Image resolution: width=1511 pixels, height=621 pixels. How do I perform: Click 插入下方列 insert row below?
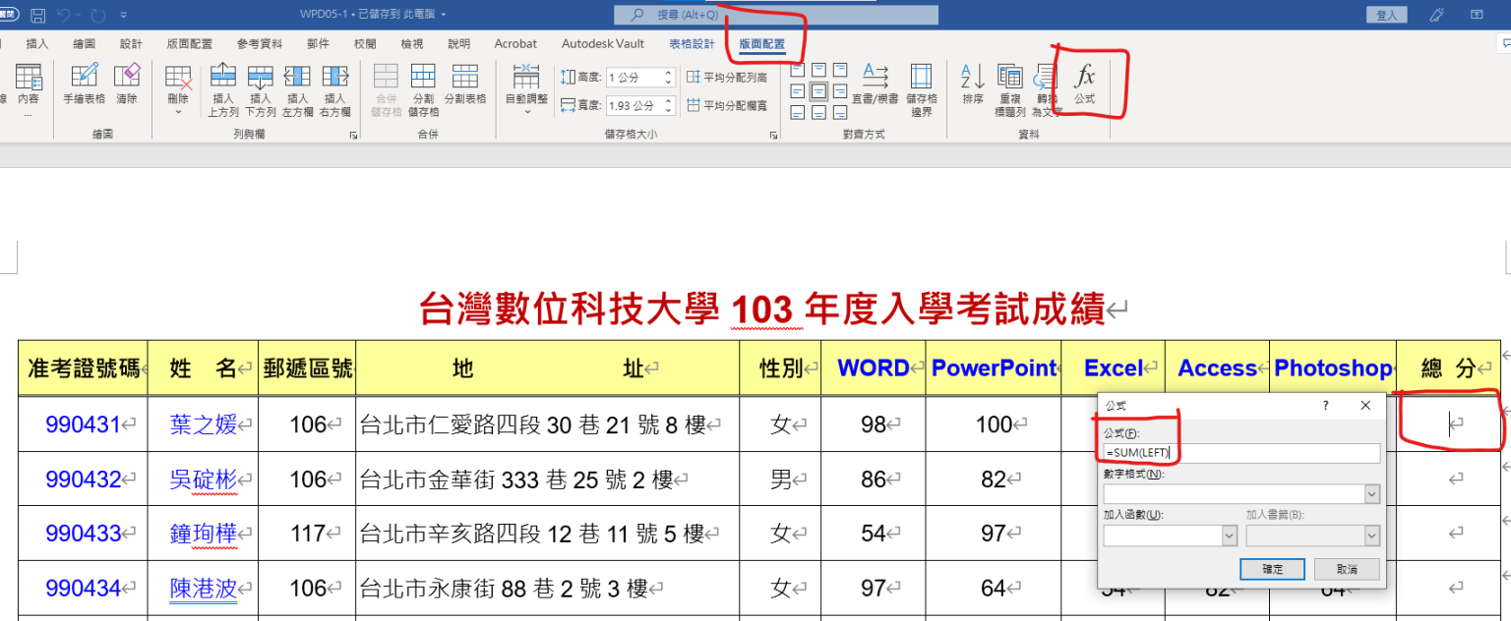(x=260, y=90)
